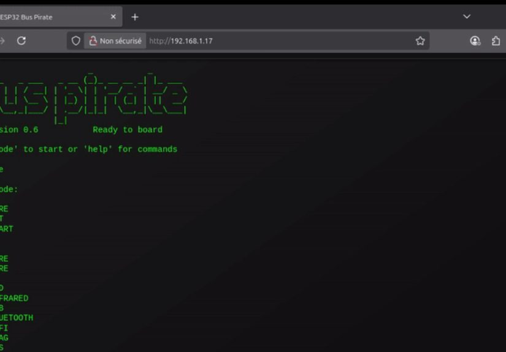506x352 pixels.
Task: Select the 'Ready to board' text
Action: (128, 130)
